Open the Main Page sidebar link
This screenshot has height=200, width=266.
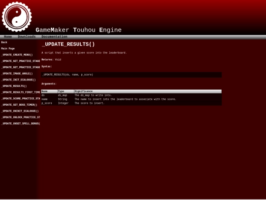[8, 48]
